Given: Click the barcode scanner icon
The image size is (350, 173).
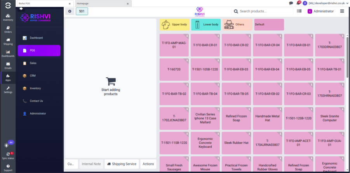Looking at the screenshot, I should tap(299, 11).
